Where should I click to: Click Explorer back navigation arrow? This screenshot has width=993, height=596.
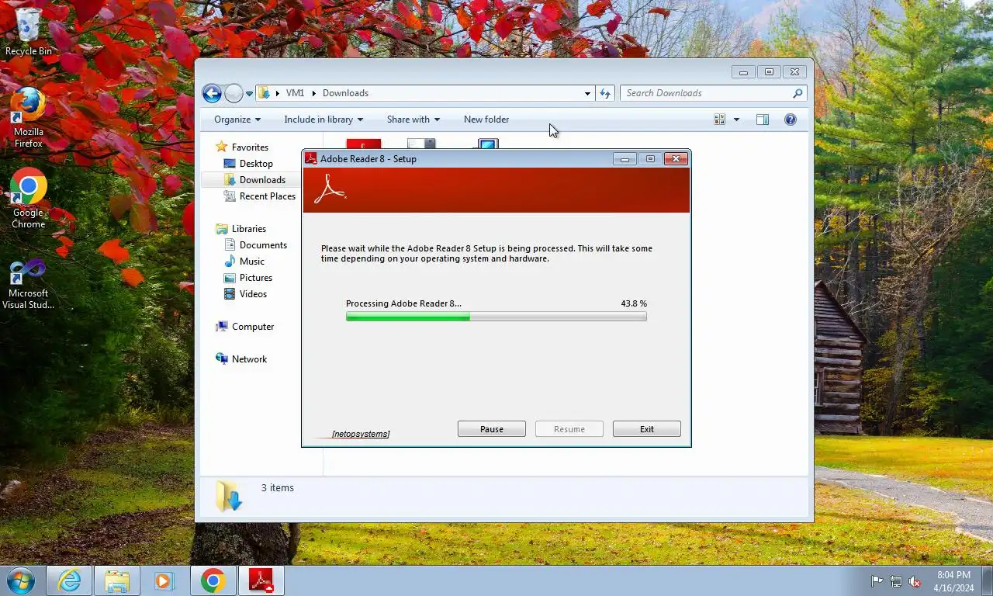click(x=212, y=93)
